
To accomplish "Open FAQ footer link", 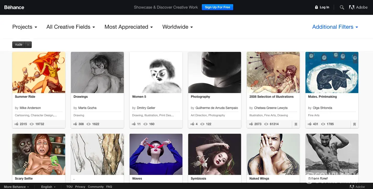I will click(x=109, y=187).
